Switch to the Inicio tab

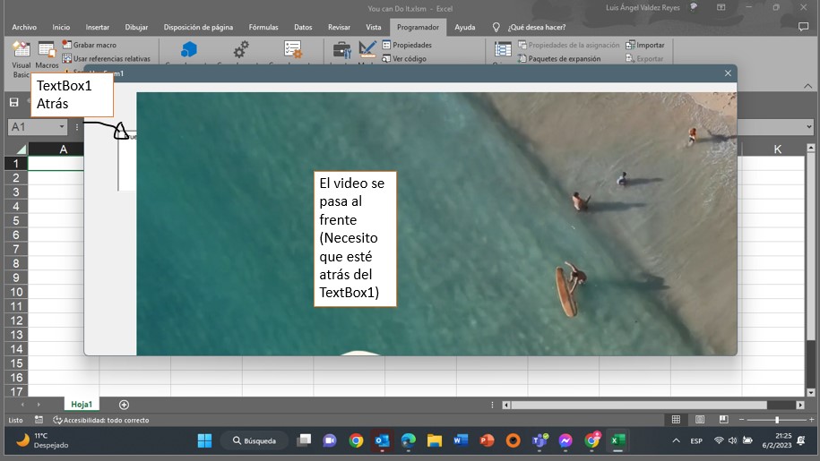61,27
